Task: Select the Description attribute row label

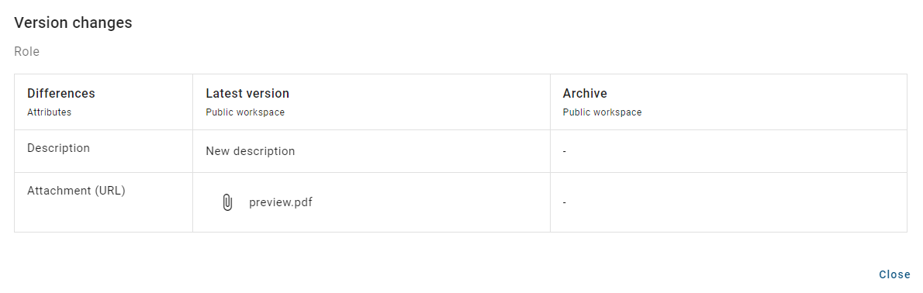Action: (58, 148)
